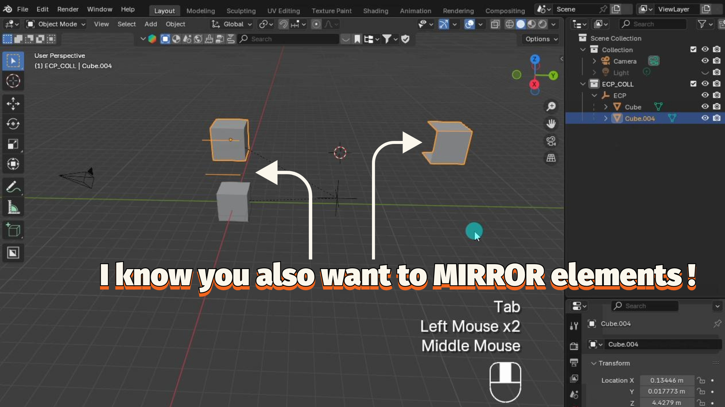The width and height of the screenshot is (725, 407).
Task: Open the Shading workspace tab
Action: [x=375, y=11]
